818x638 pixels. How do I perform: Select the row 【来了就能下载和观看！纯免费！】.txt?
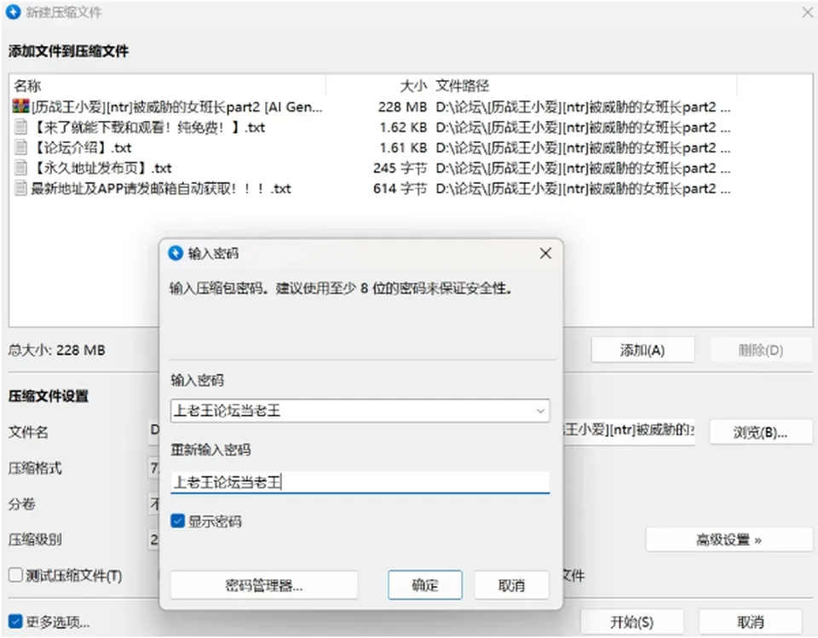pyautogui.click(x=372, y=127)
